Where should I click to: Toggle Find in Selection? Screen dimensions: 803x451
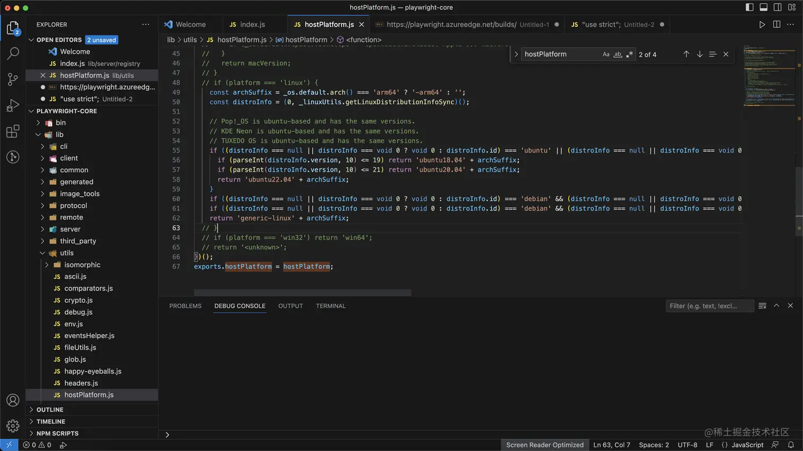click(x=713, y=54)
